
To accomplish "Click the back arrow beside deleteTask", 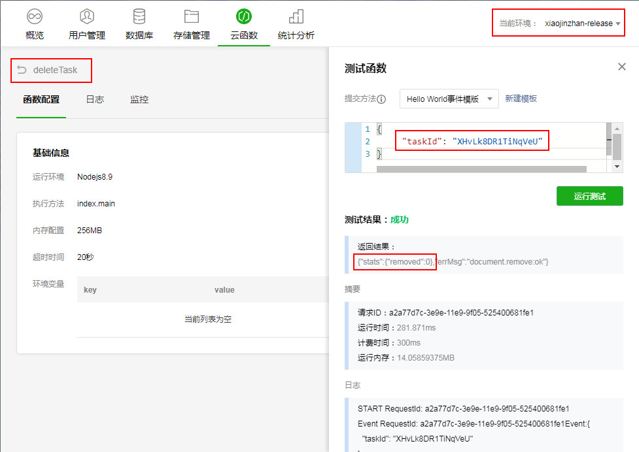I will click(22, 70).
